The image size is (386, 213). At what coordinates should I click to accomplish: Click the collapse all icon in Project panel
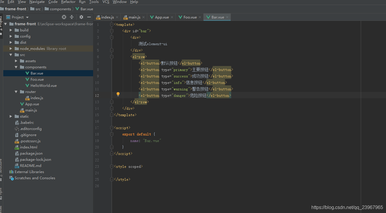click(72, 17)
